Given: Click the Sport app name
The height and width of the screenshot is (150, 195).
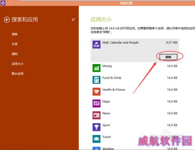Looking at the screenshot, I should point(106,125).
